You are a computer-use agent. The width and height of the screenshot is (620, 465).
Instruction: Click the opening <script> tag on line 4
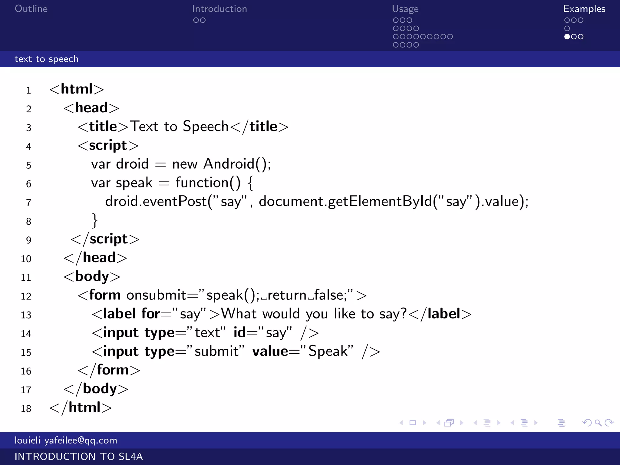pyautogui.click(x=108, y=146)
